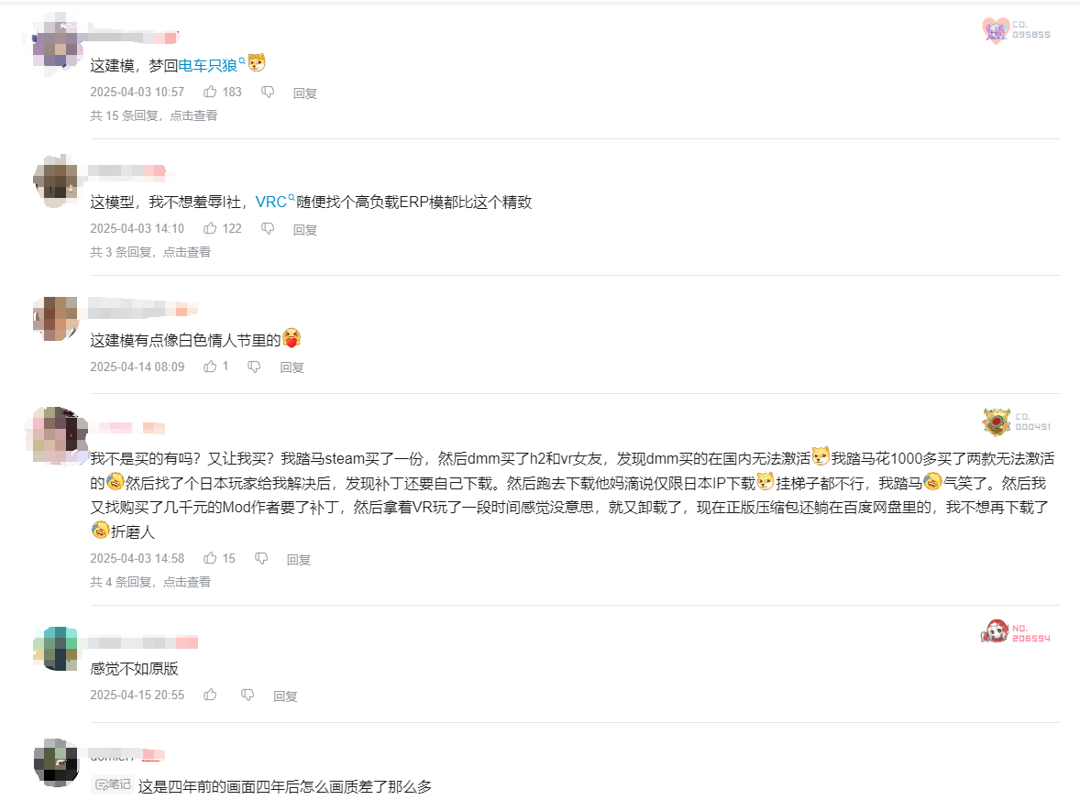The width and height of the screenshot is (1080, 800).
Task: Like the 感觉不如原版 comment
Action: point(210,695)
